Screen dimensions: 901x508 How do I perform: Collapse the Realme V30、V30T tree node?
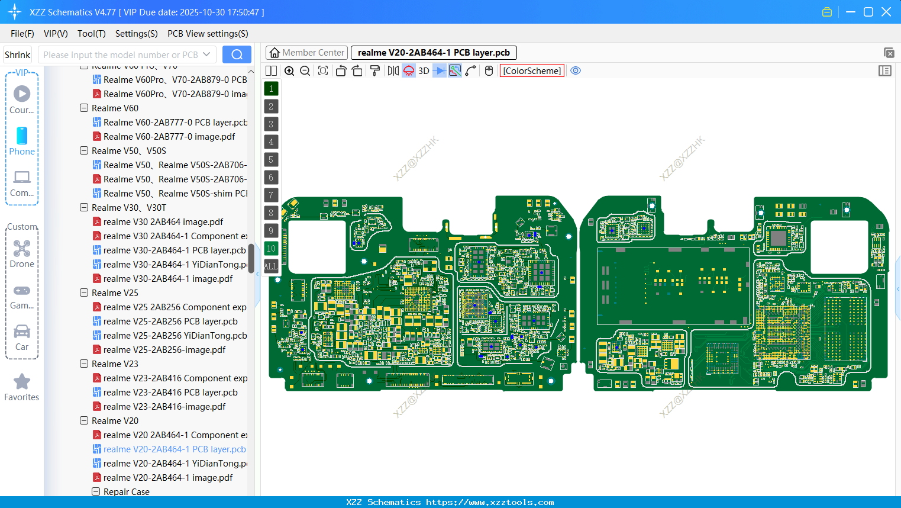click(84, 208)
